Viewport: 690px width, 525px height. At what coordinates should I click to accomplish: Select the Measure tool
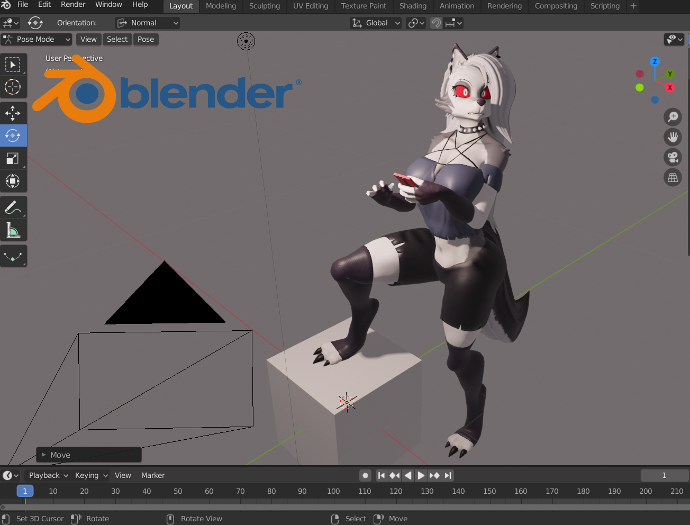point(13,230)
